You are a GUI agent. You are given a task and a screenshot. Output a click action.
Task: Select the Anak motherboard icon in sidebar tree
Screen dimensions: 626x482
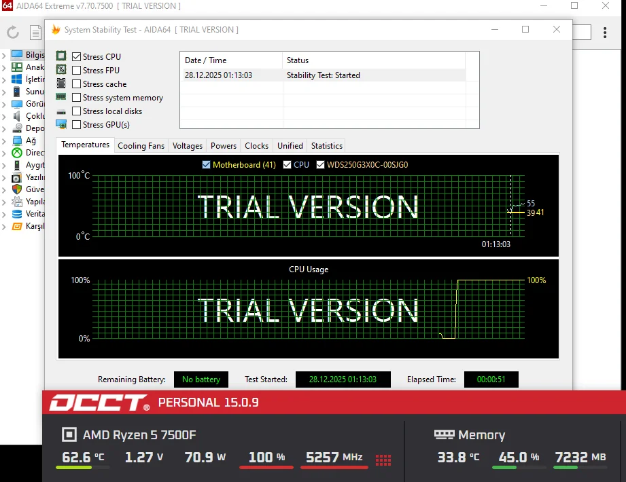point(17,67)
